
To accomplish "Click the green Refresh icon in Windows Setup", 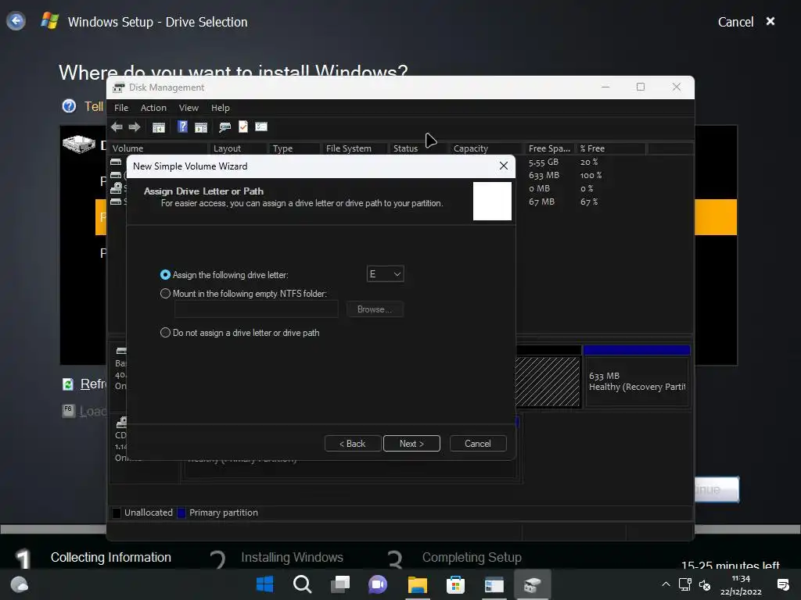I will pos(68,384).
